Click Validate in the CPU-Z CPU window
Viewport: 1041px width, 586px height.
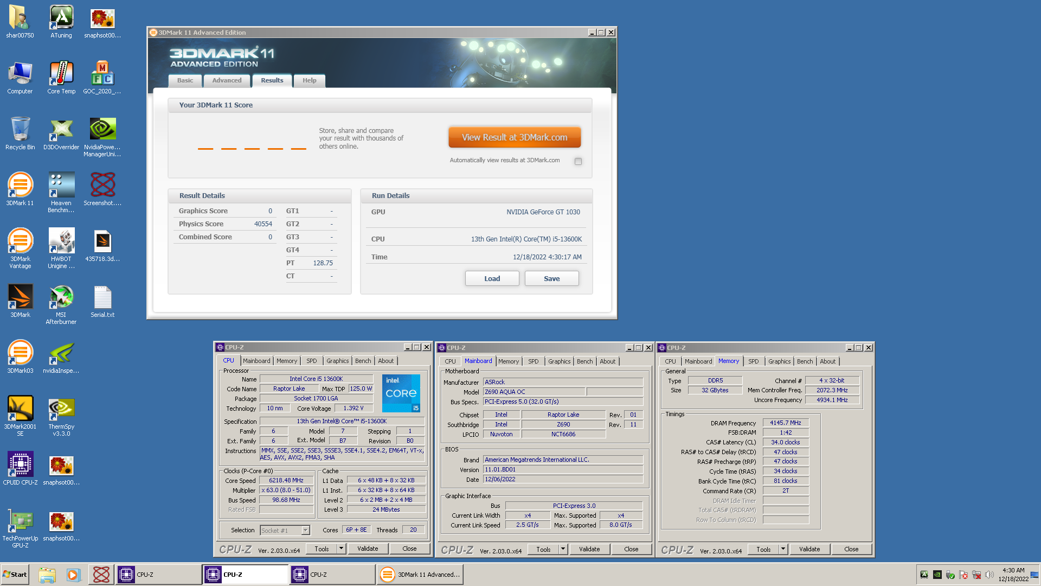click(368, 549)
